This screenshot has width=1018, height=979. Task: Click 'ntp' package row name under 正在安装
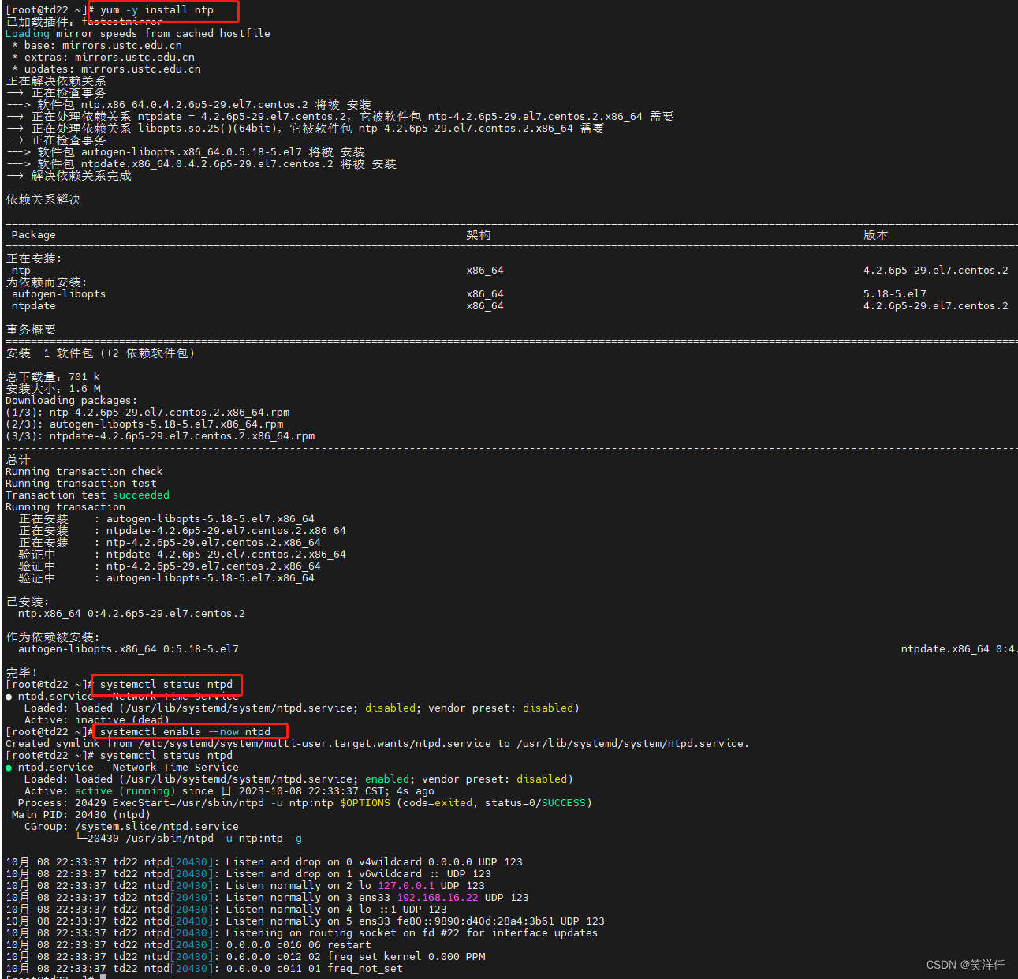click(21, 271)
